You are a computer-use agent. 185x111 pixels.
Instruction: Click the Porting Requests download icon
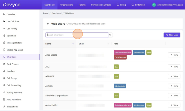coord(4,92)
